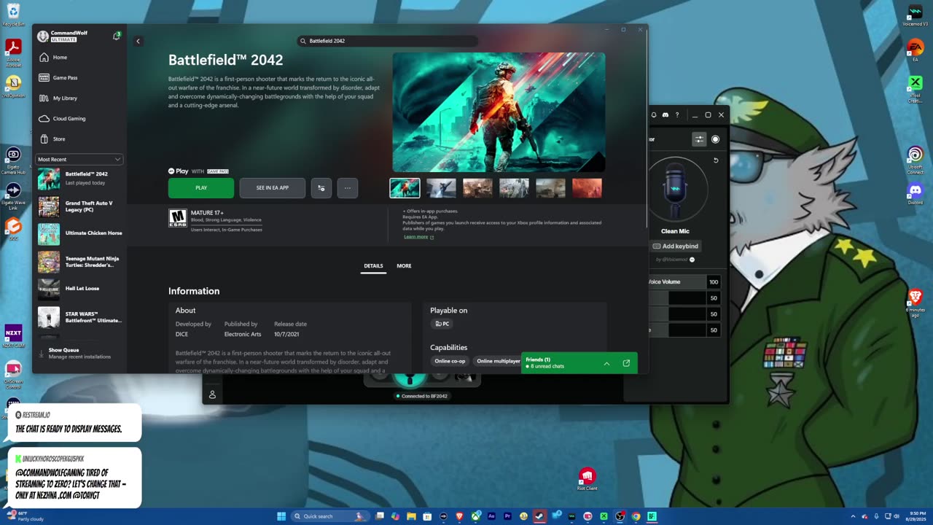933x525 pixels.
Task: Open the Discord icon in Voicemod
Action: [665, 114]
